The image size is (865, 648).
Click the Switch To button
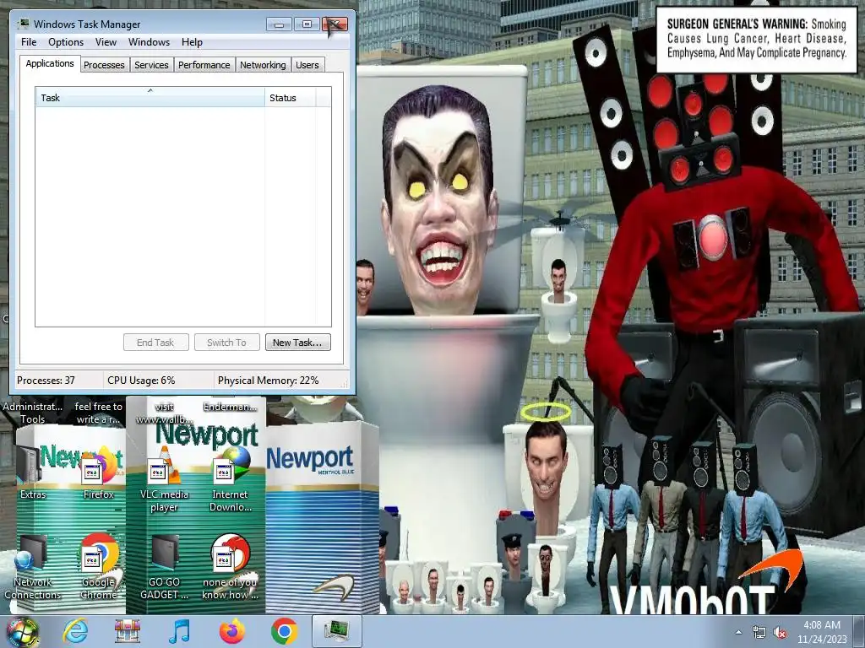pos(226,343)
